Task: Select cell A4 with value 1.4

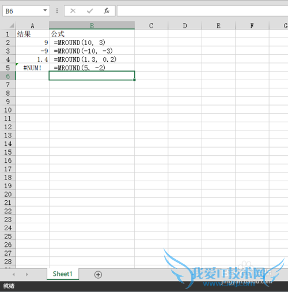Action: (32, 59)
